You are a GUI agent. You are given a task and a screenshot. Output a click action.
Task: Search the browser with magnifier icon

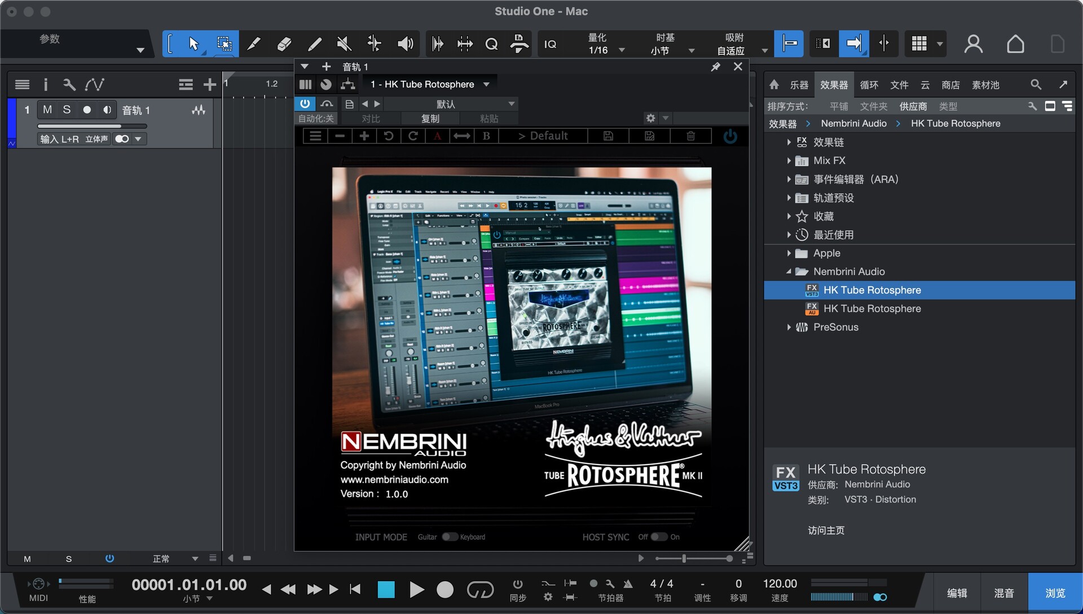(x=1036, y=85)
